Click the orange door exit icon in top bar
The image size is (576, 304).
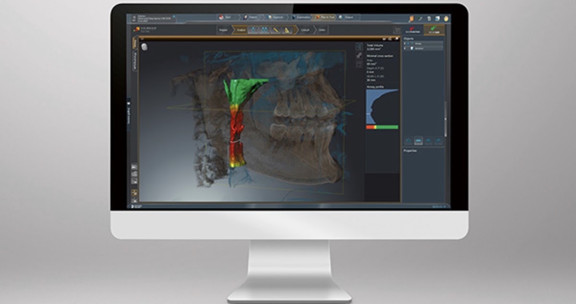click(412, 18)
